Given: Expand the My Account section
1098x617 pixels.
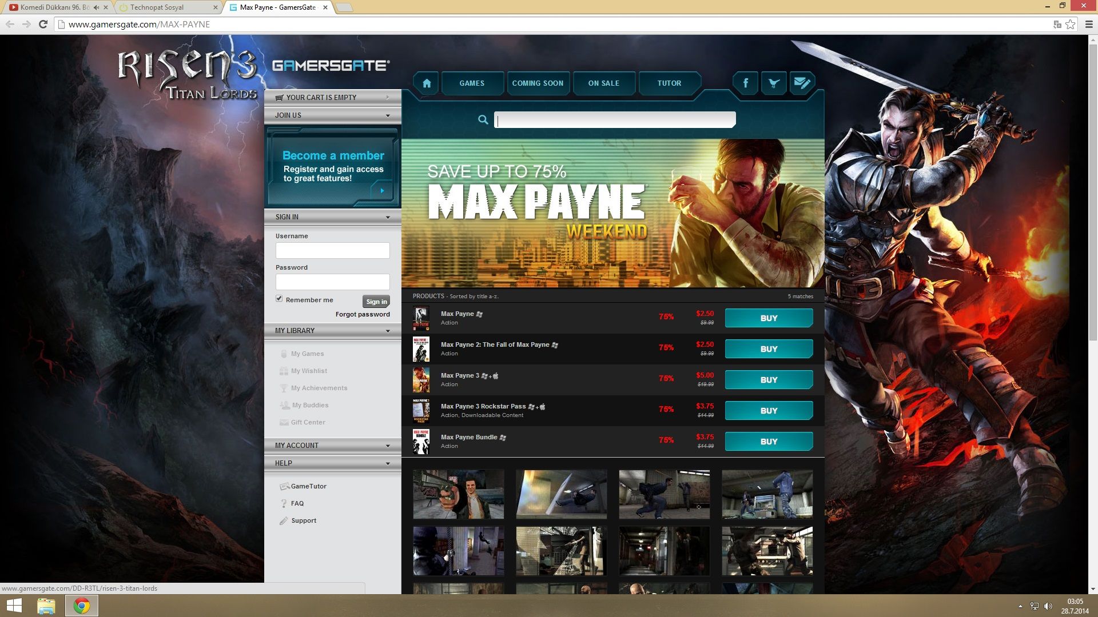Looking at the screenshot, I should (x=388, y=446).
